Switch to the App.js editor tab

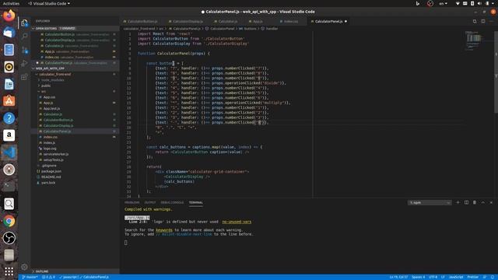point(258,21)
